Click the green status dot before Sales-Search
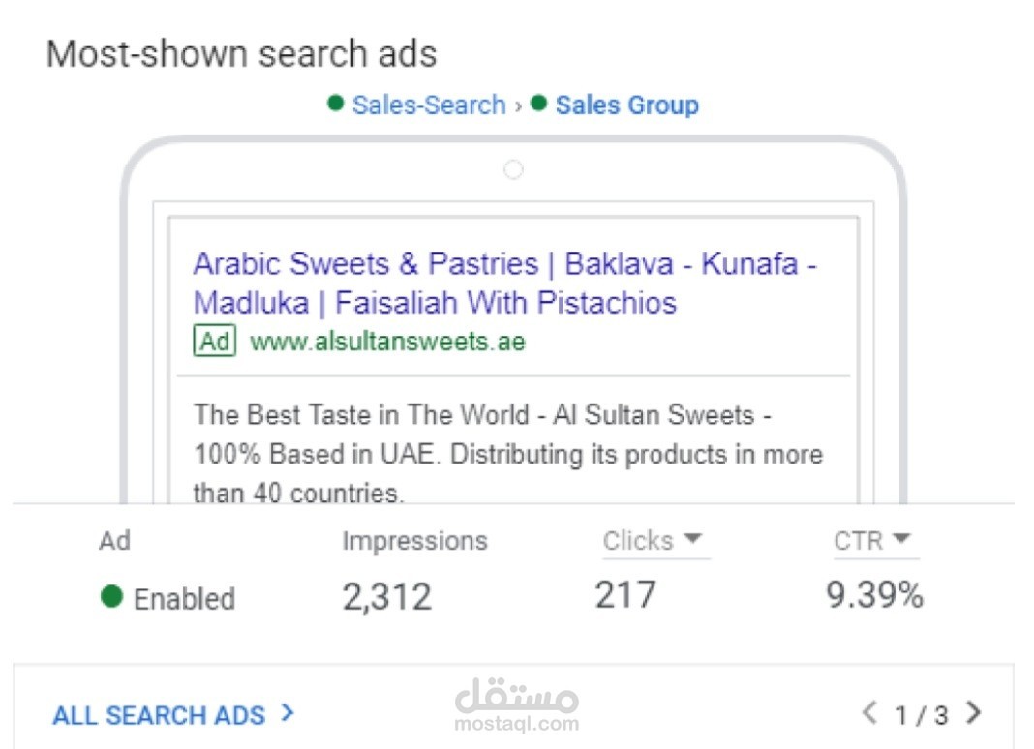 (x=336, y=103)
